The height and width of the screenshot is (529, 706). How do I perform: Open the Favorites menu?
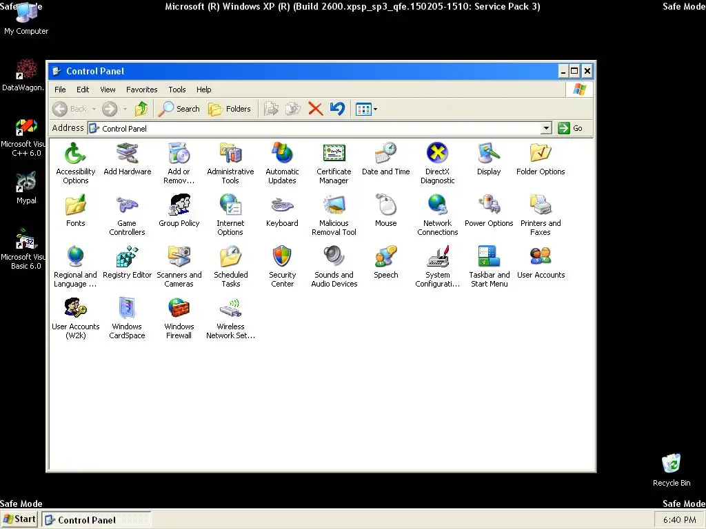coord(142,90)
